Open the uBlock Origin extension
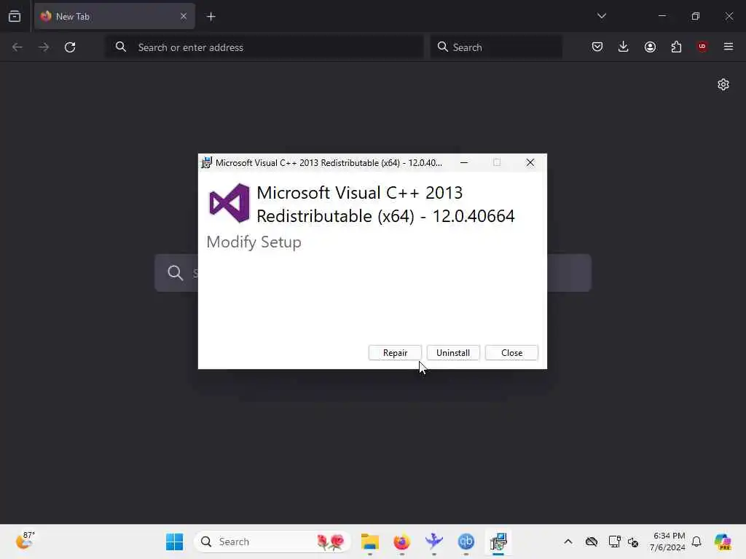746x559 pixels. coord(702,47)
